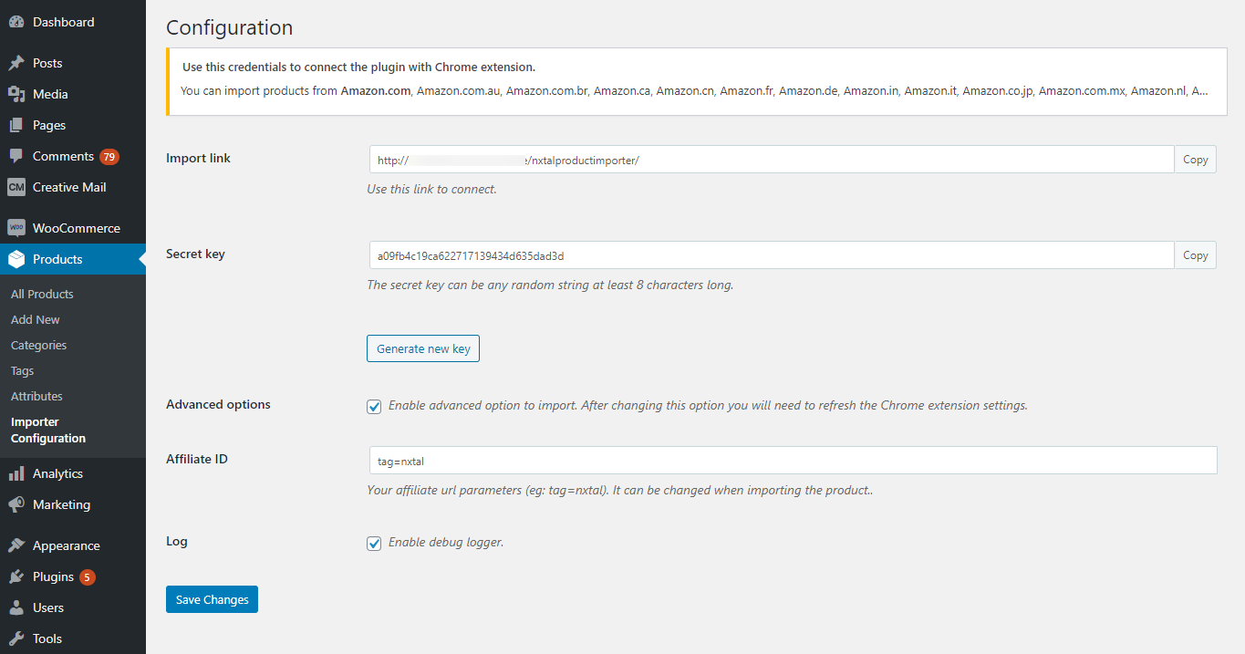Screen dimensions: 1245x654
Task: Click the Dashboard gauge icon
Action: coord(16,22)
